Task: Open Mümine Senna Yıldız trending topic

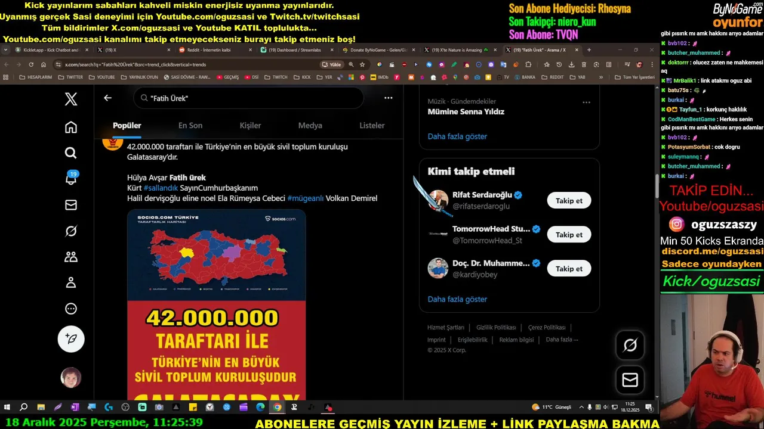Action: [466, 111]
